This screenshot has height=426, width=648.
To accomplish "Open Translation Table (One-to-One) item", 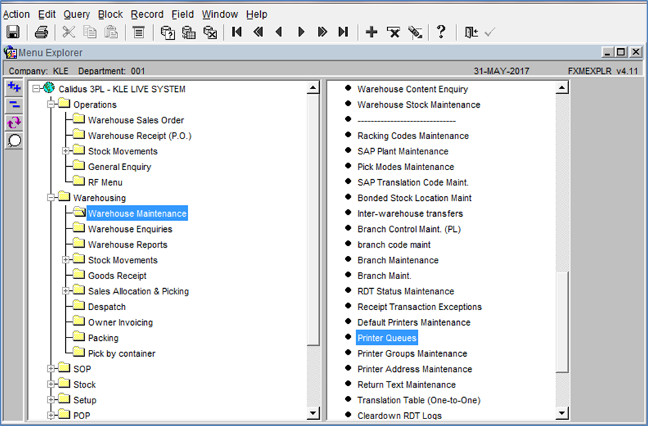I will point(419,401).
